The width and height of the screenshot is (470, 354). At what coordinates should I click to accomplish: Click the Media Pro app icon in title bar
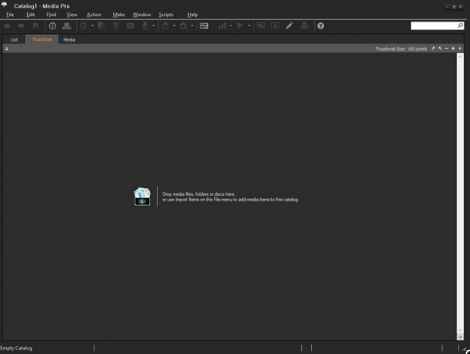(4, 5)
